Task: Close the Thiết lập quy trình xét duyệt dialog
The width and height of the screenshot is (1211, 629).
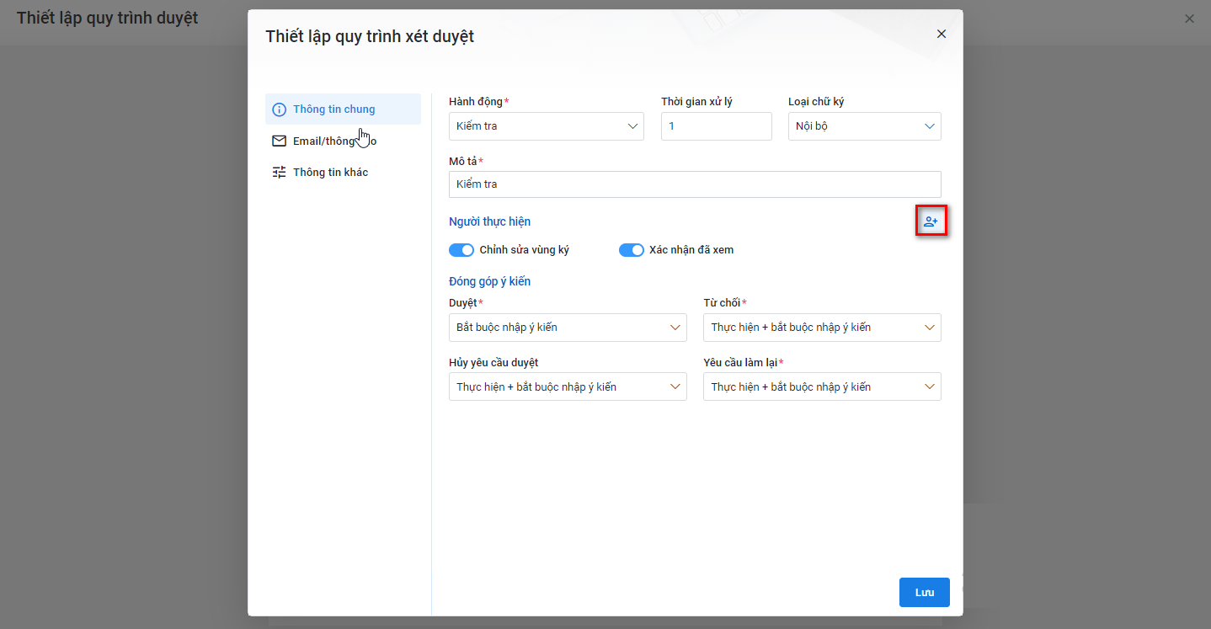Action: (x=942, y=34)
